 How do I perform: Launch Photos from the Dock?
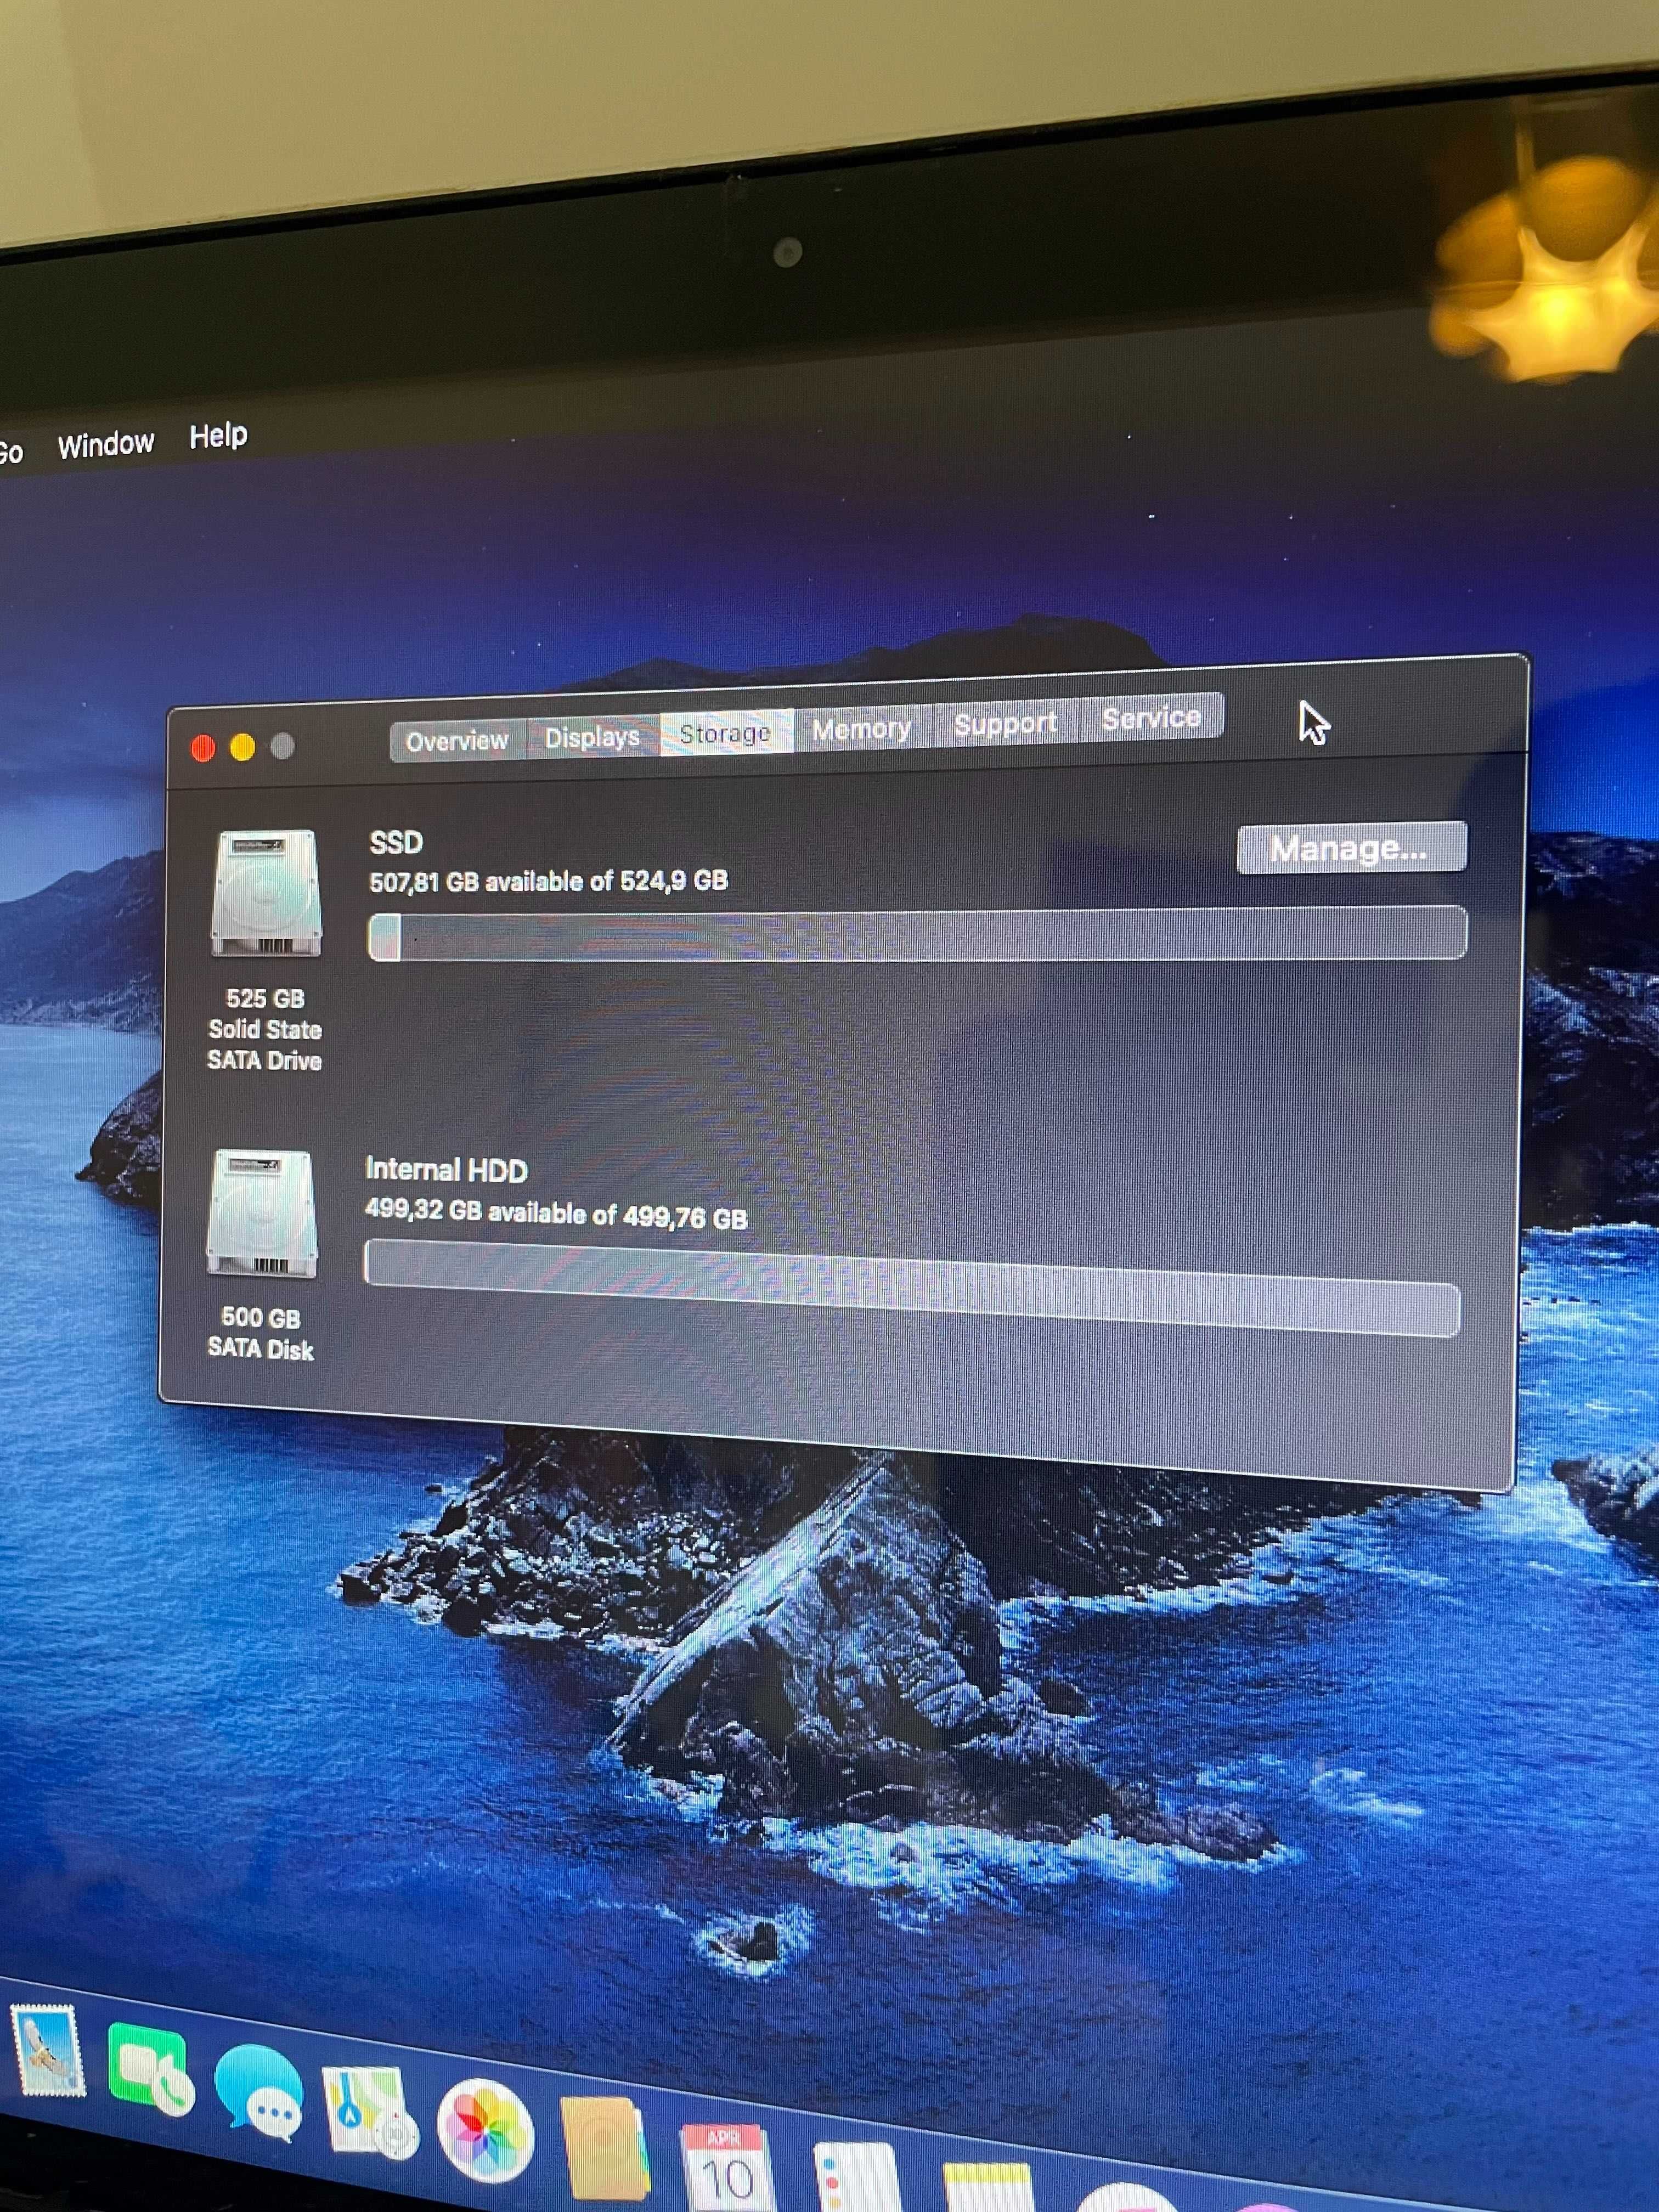click(485, 2130)
